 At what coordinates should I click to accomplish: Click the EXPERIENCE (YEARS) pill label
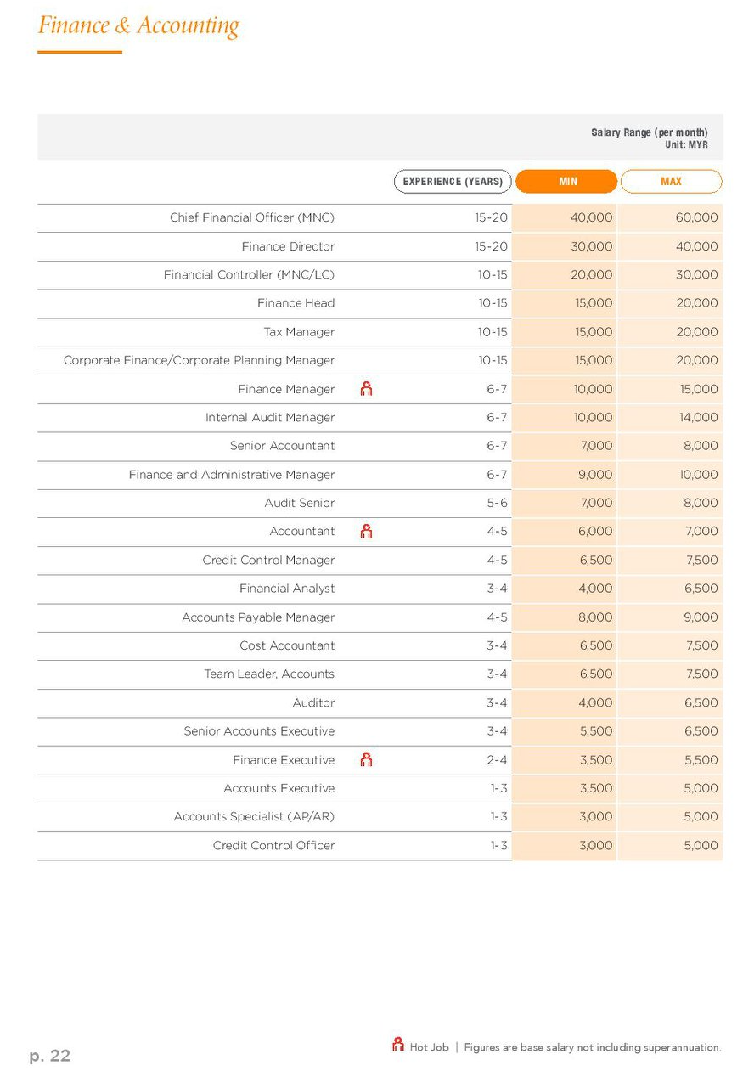453,182
